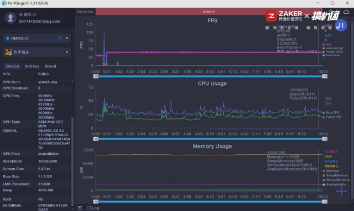Click the PerfDog logo in title bar
The width and height of the screenshot is (354, 211).
click(x=4, y=3)
